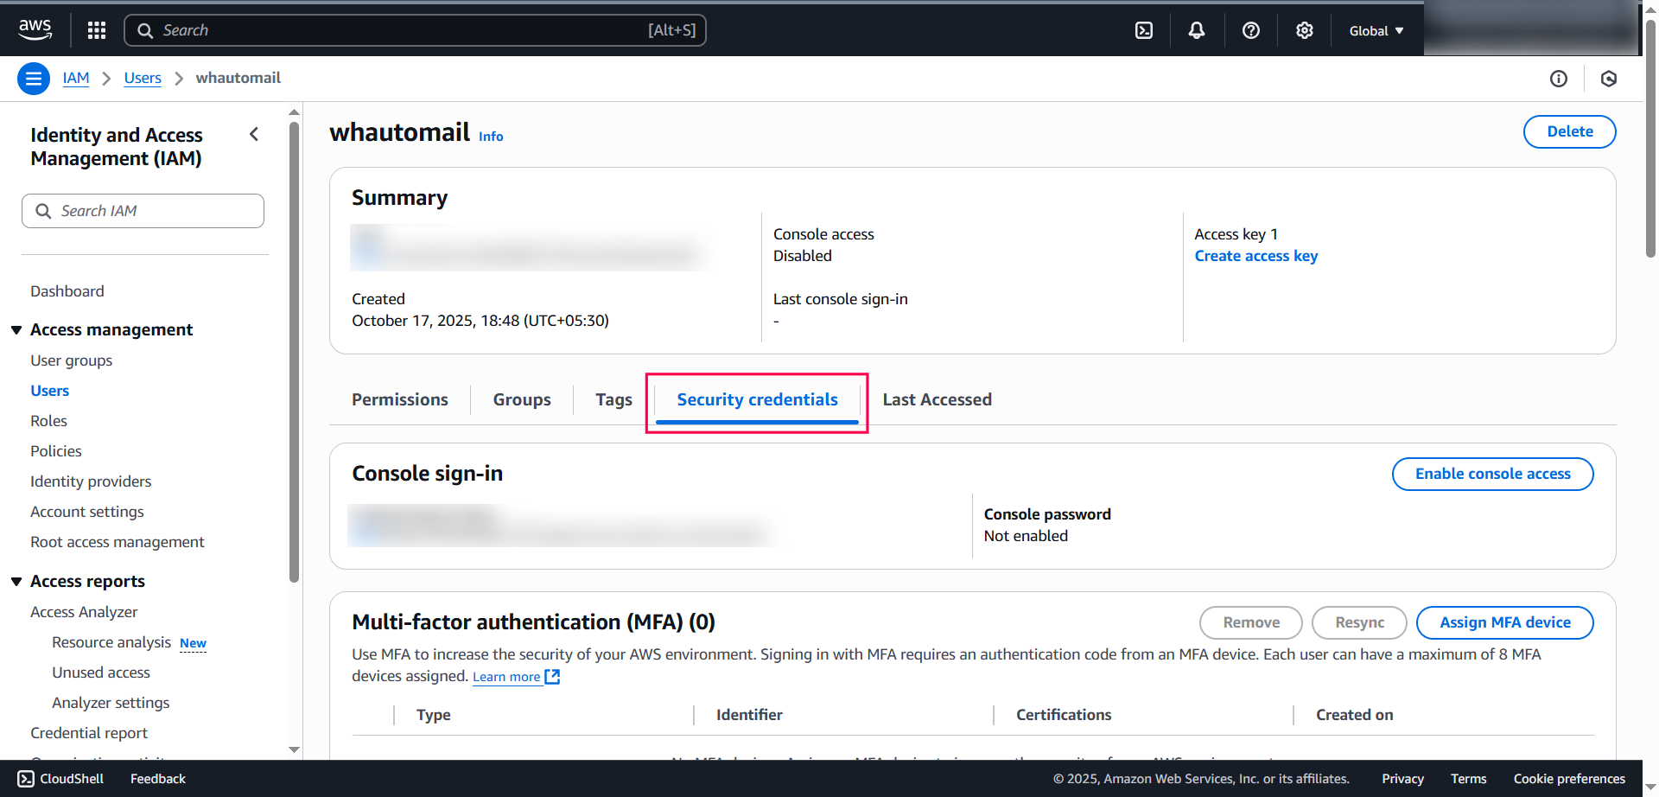Screen dimensions: 1659x797
Task: Switch to the Last Accessed tab
Action: pos(937,399)
